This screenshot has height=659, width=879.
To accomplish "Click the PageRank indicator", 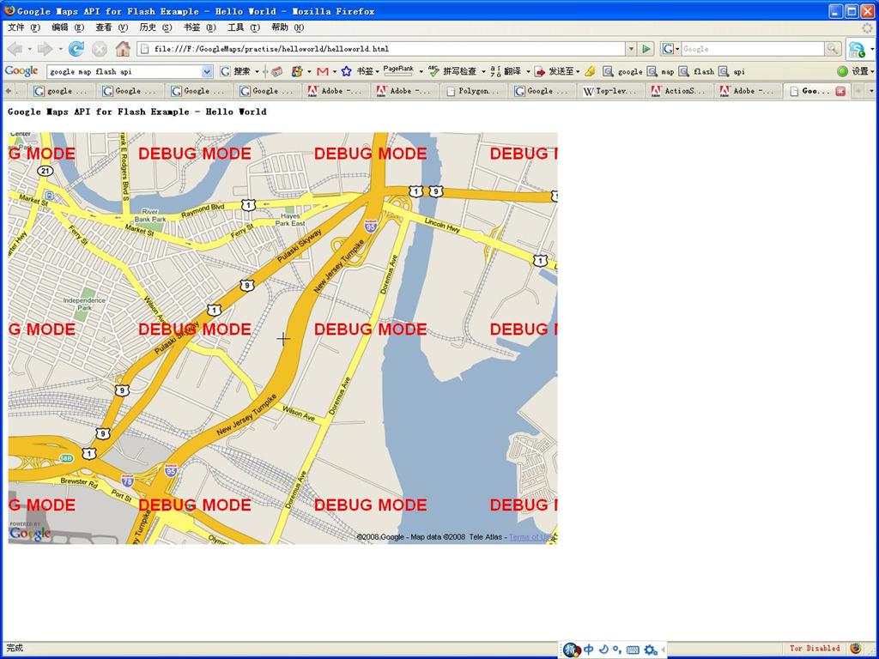I will (398, 70).
